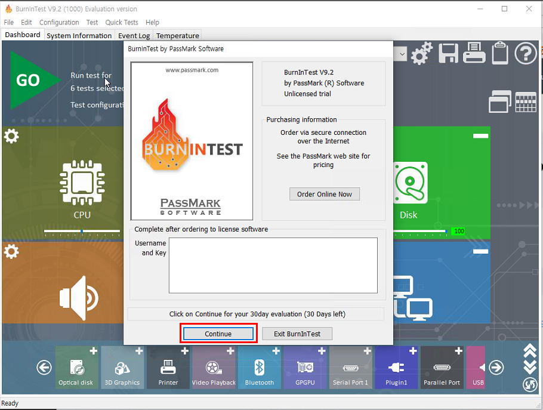543x410 pixels.
Task: Click the clipboard copy icon
Action: tap(499, 53)
